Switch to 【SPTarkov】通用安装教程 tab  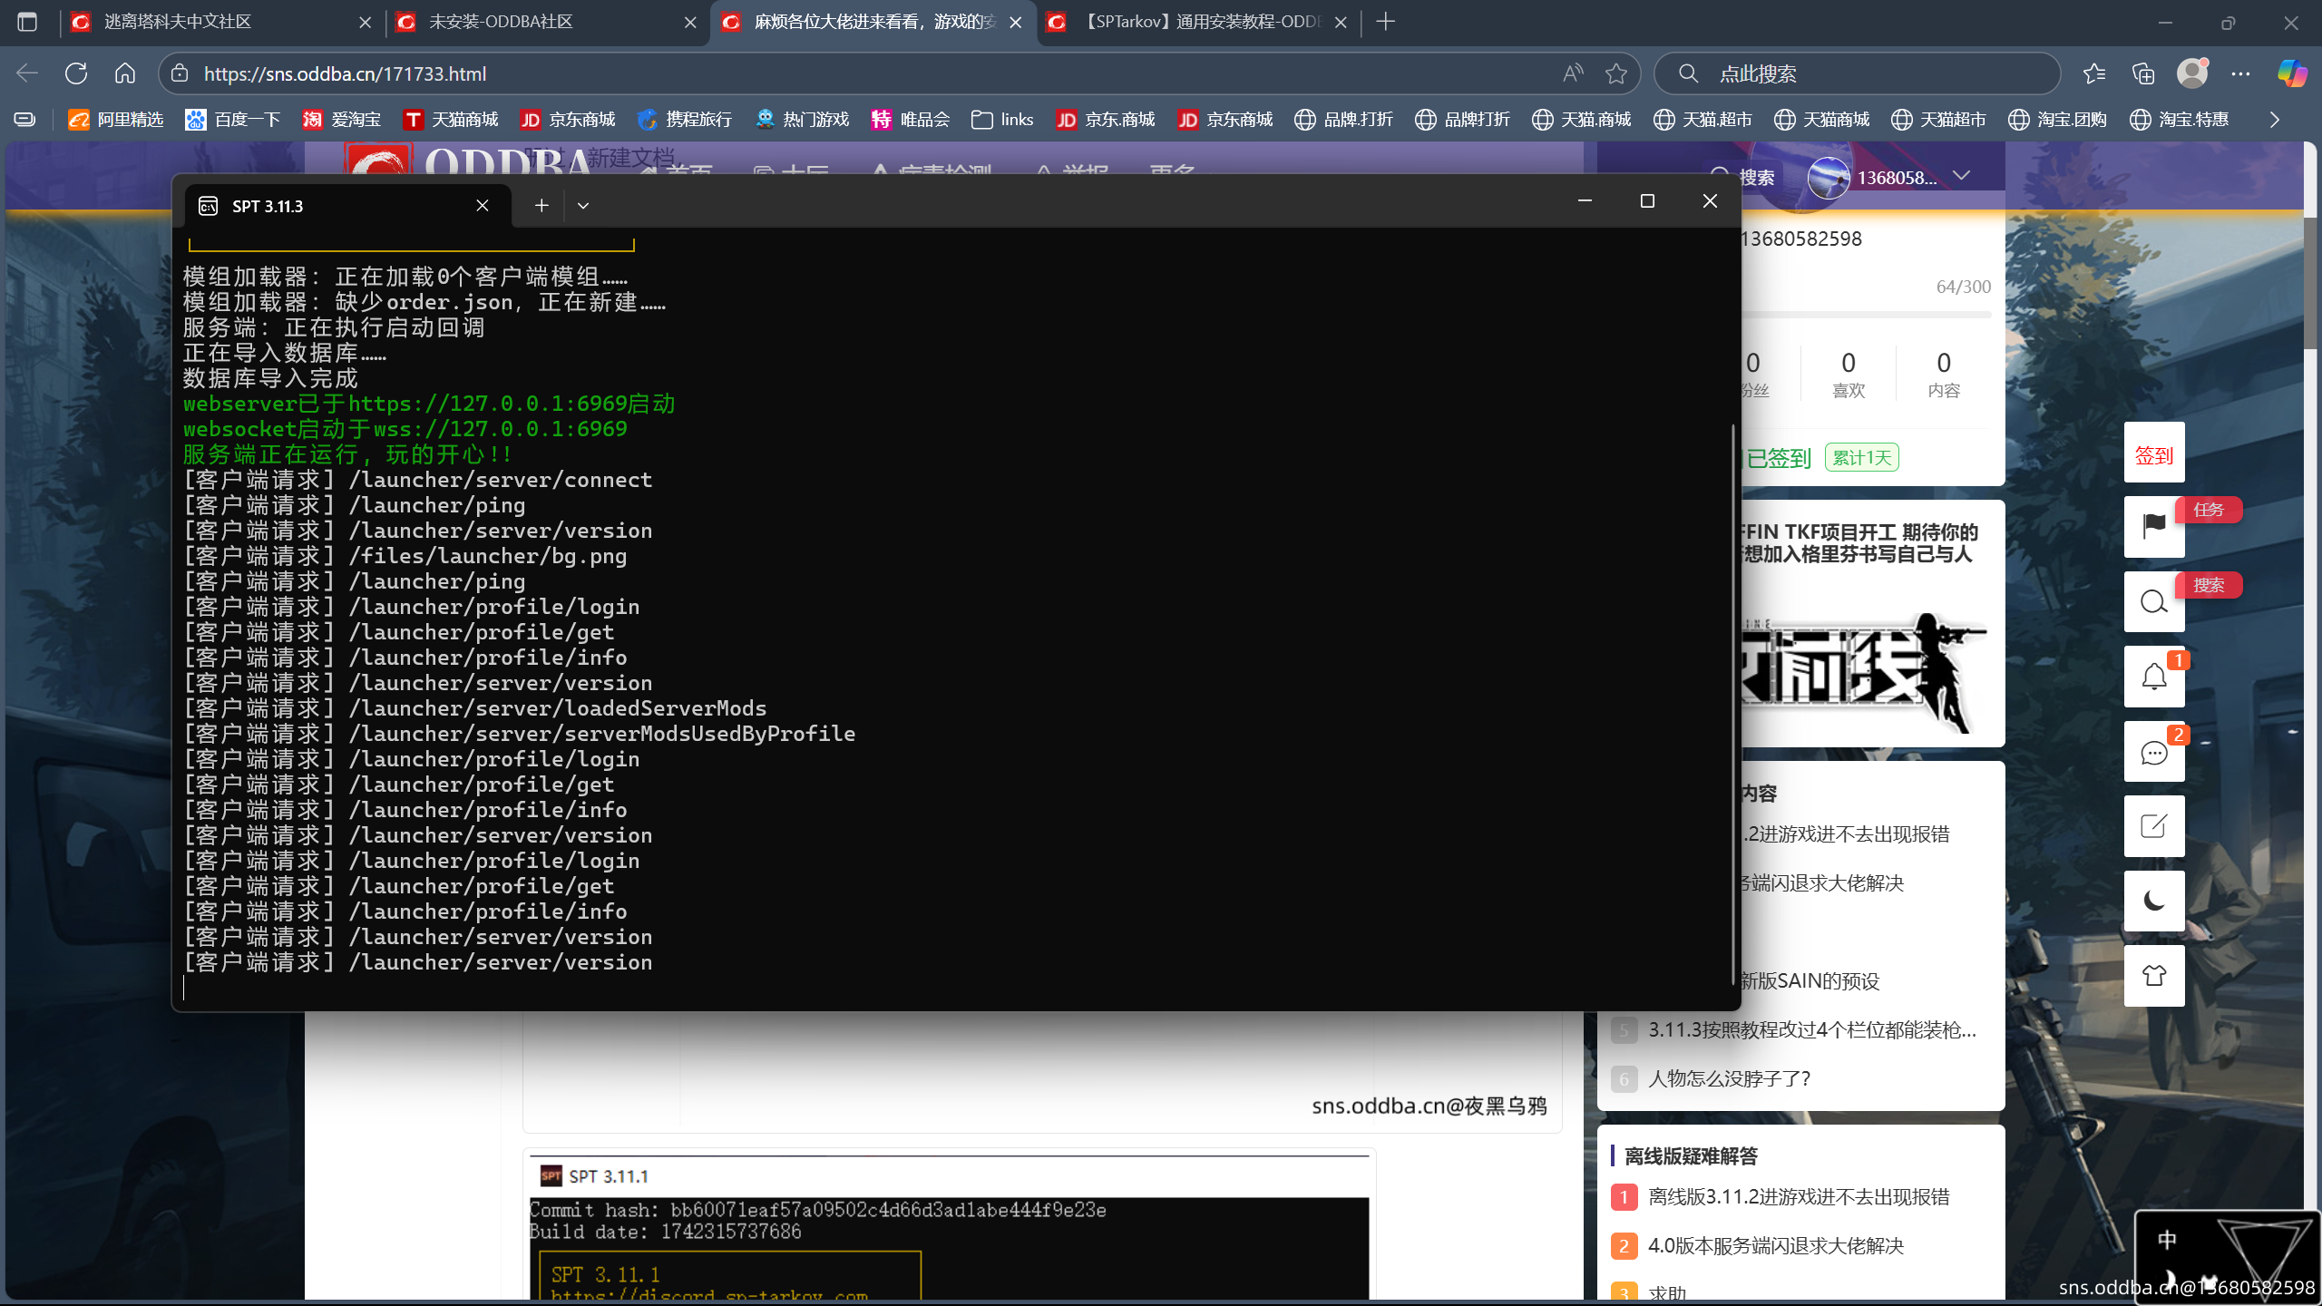[x=1197, y=22]
